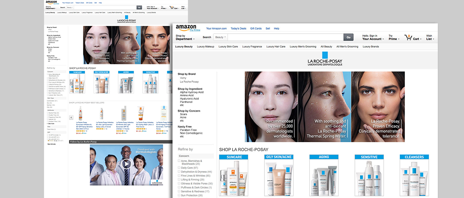Screen dimensions: 464x198
Task: Enable Fine Lines & Wrinkles filter in foreground page
Action: coord(179,175)
